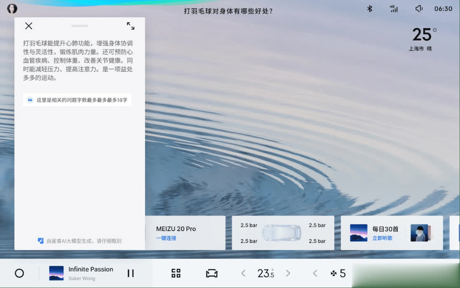This screenshot has height=288, width=460.
Task: Close the AI answer panel
Action: click(28, 26)
